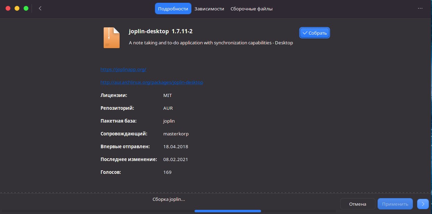Image resolution: width=432 pixels, height=214 pixels.
Task: Click the maintainer name masterkorp
Action: click(x=176, y=134)
